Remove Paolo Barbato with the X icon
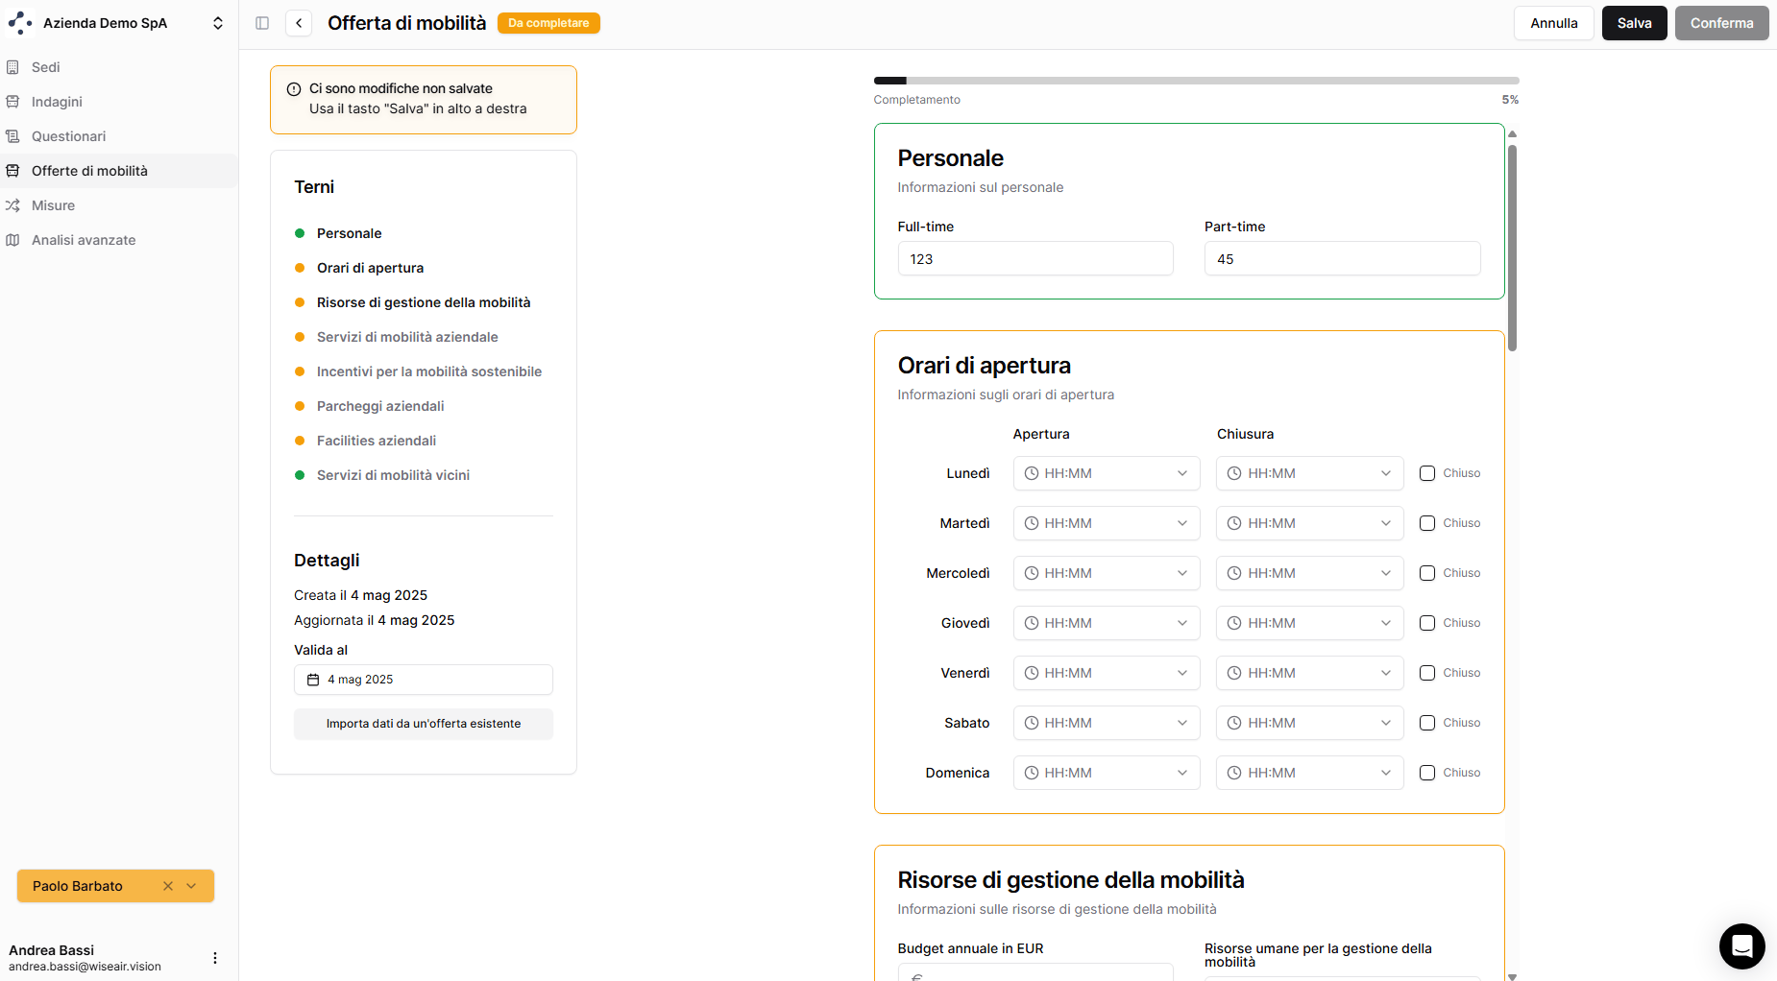 point(168,886)
